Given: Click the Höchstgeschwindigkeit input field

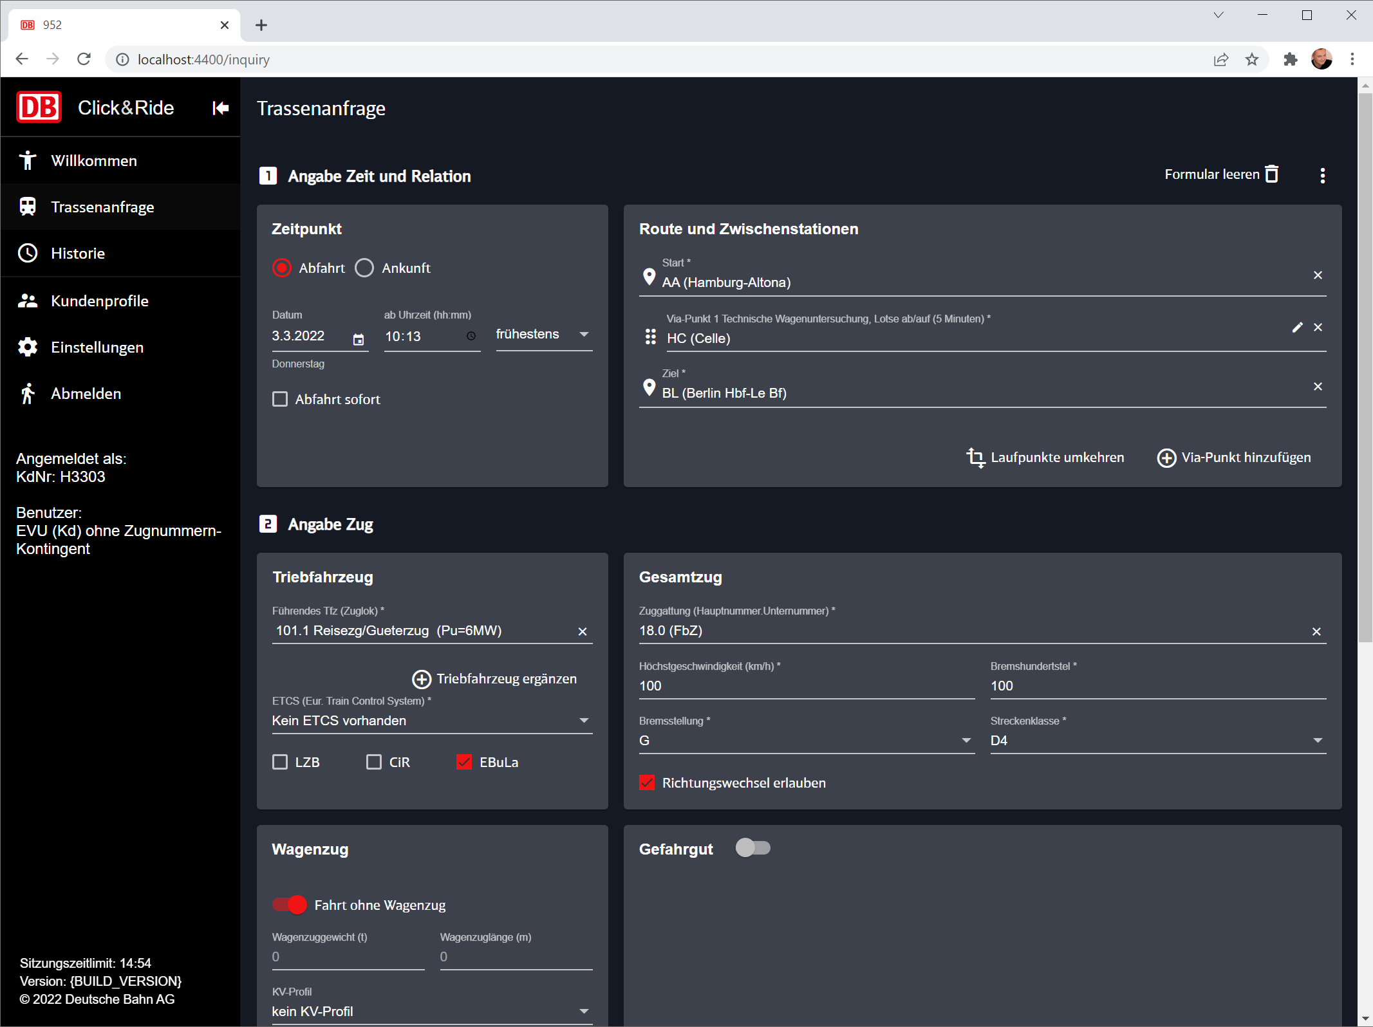Looking at the screenshot, I should (x=805, y=686).
